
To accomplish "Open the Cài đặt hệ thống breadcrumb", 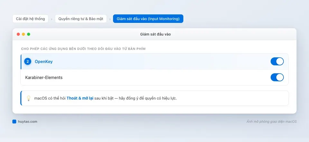I will pos(30,19).
